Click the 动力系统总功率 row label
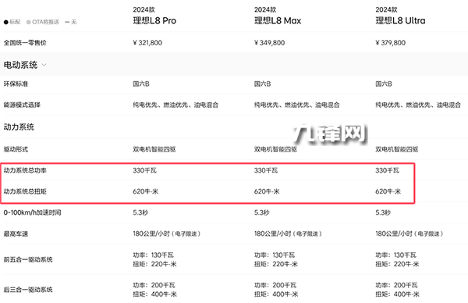 25,170
